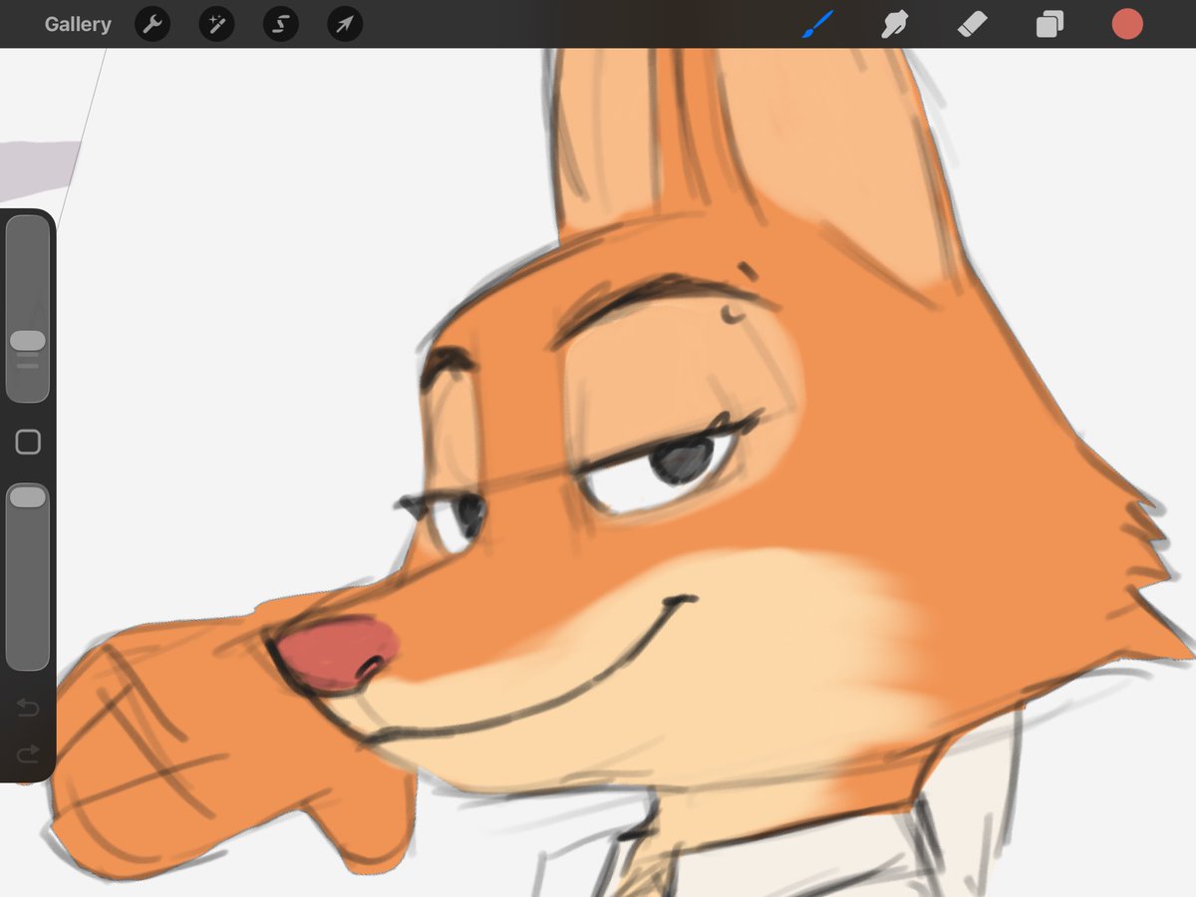Return to the Gallery
Screen dimensions: 1196x897
pos(78,24)
